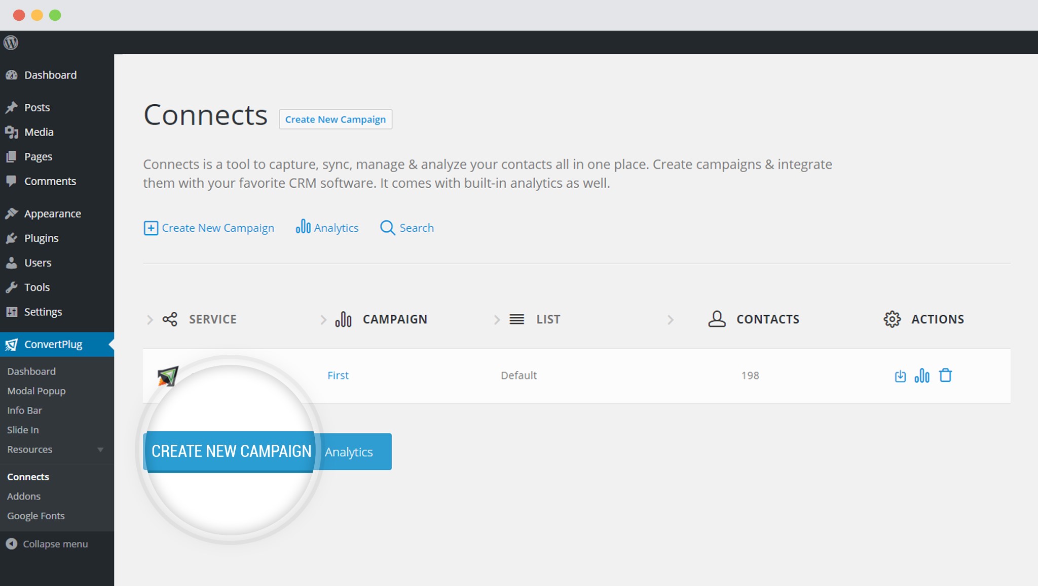
Task: Click the First campaign name link
Action: pyautogui.click(x=338, y=375)
